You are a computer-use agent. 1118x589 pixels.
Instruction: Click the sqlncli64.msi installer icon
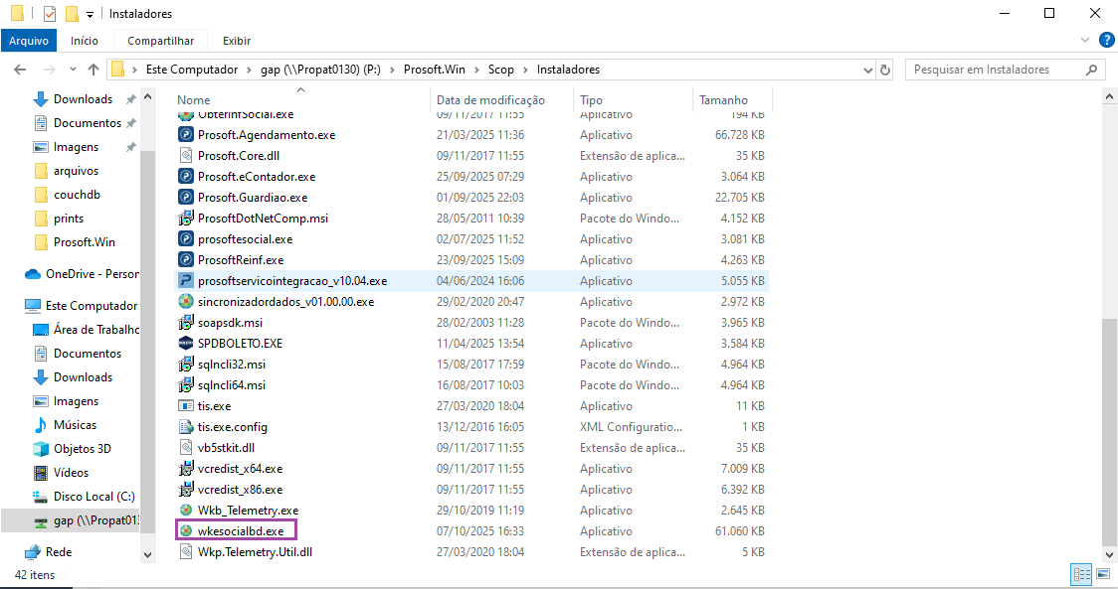[x=185, y=385]
